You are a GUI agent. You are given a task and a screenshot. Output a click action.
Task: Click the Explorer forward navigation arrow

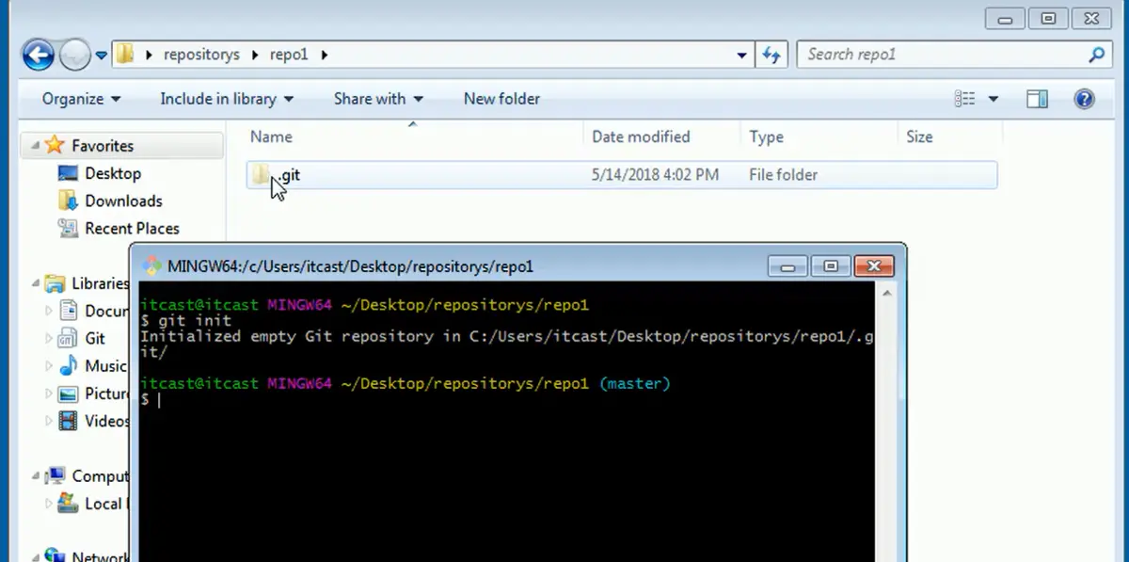click(x=75, y=56)
